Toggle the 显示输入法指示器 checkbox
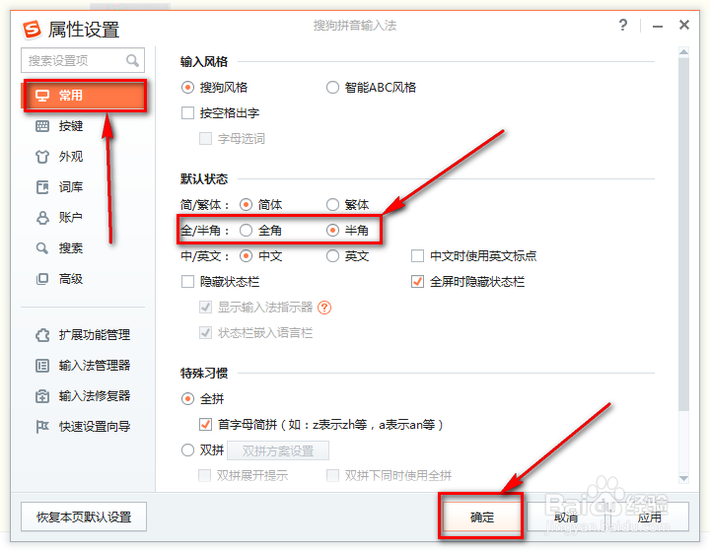710x552 pixels. point(205,308)
